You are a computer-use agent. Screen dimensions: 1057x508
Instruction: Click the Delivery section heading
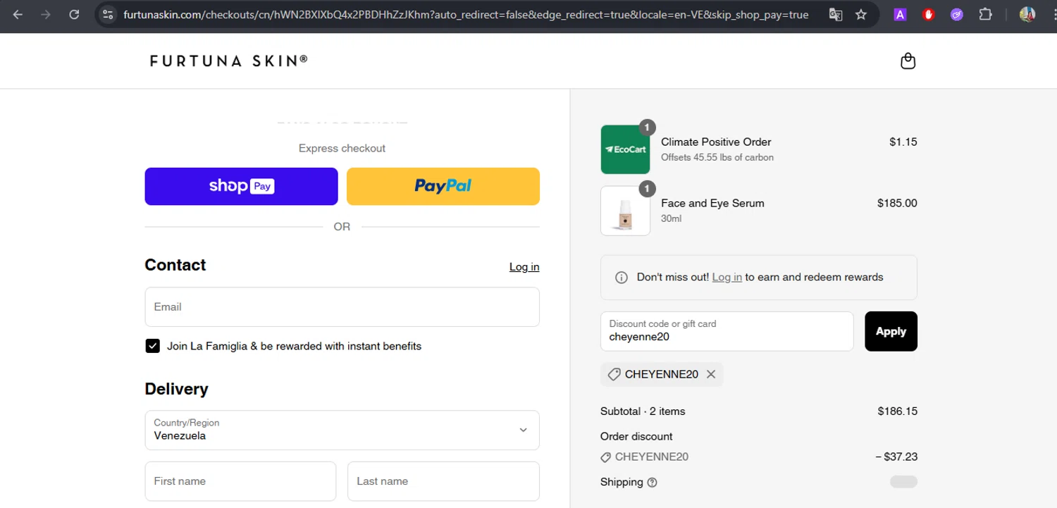176,389
